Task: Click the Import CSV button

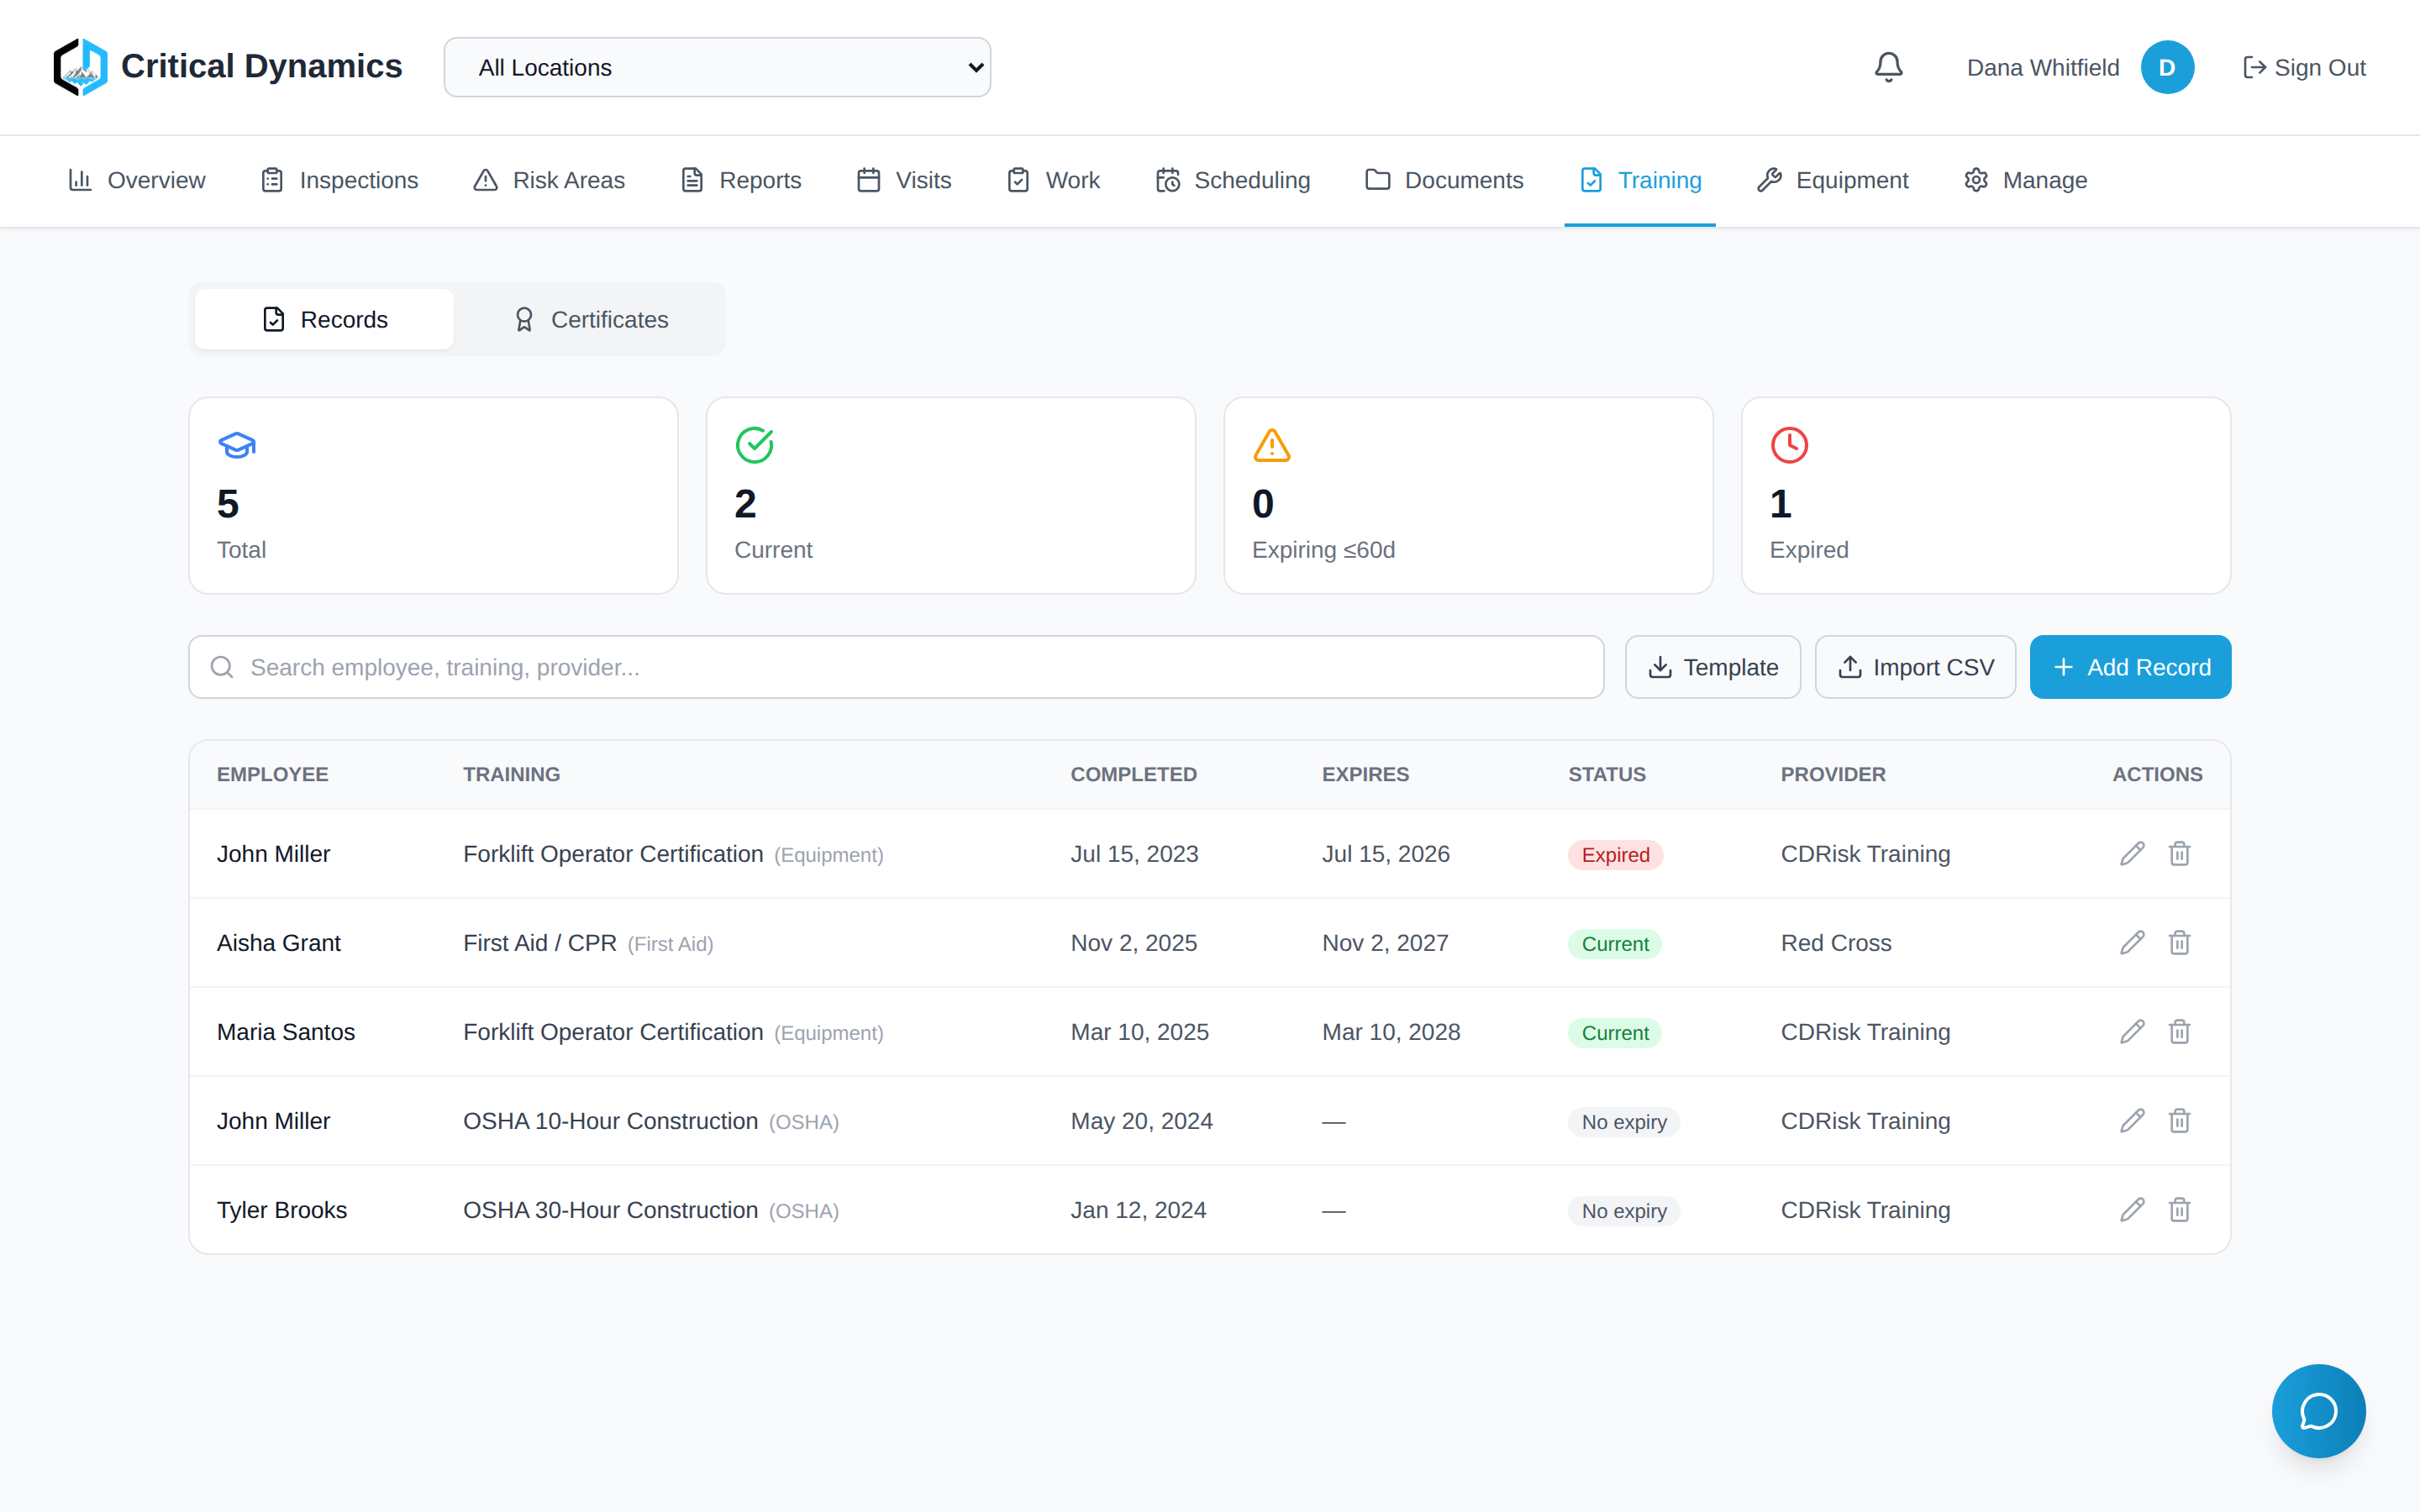Action: point(1915,667)
